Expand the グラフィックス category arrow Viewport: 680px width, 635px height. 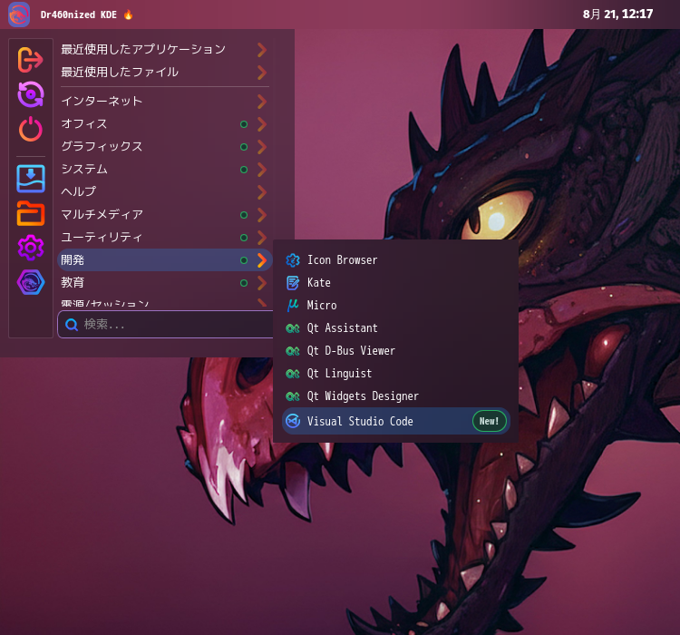261,147
